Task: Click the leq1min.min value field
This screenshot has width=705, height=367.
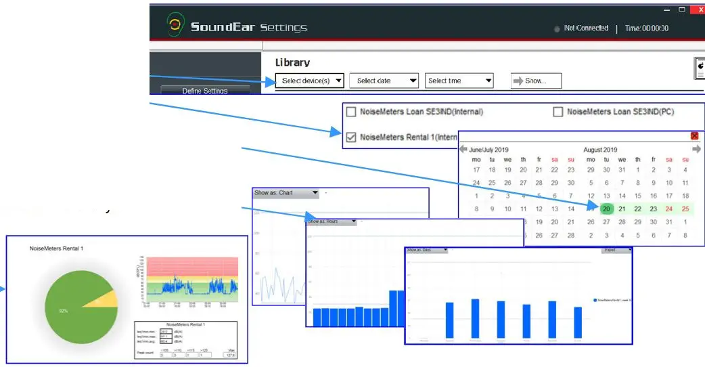Action: pos(166,332)
